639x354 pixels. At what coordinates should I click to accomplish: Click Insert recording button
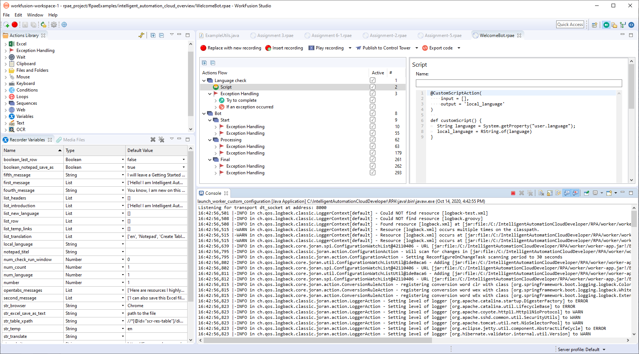(284, 48)
